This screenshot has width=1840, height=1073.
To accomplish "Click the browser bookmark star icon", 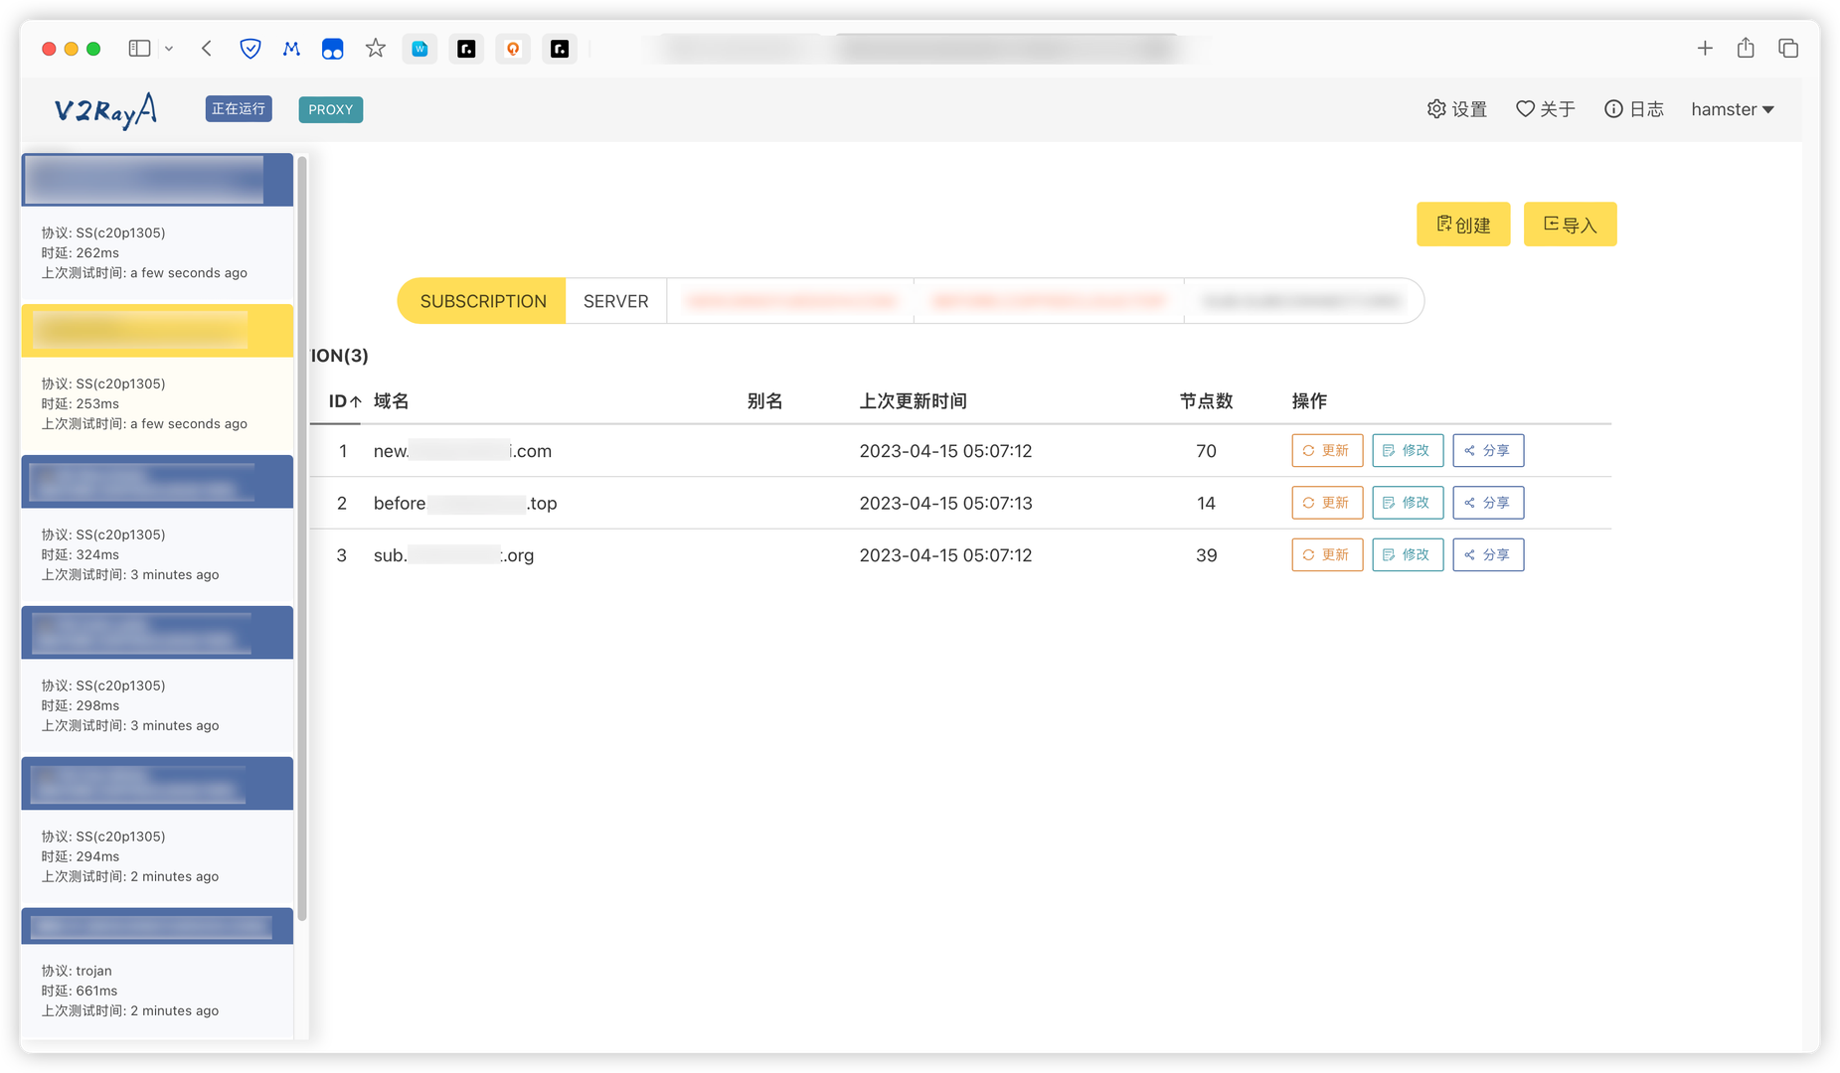I will pyautogui.click(x=375, y=49).
